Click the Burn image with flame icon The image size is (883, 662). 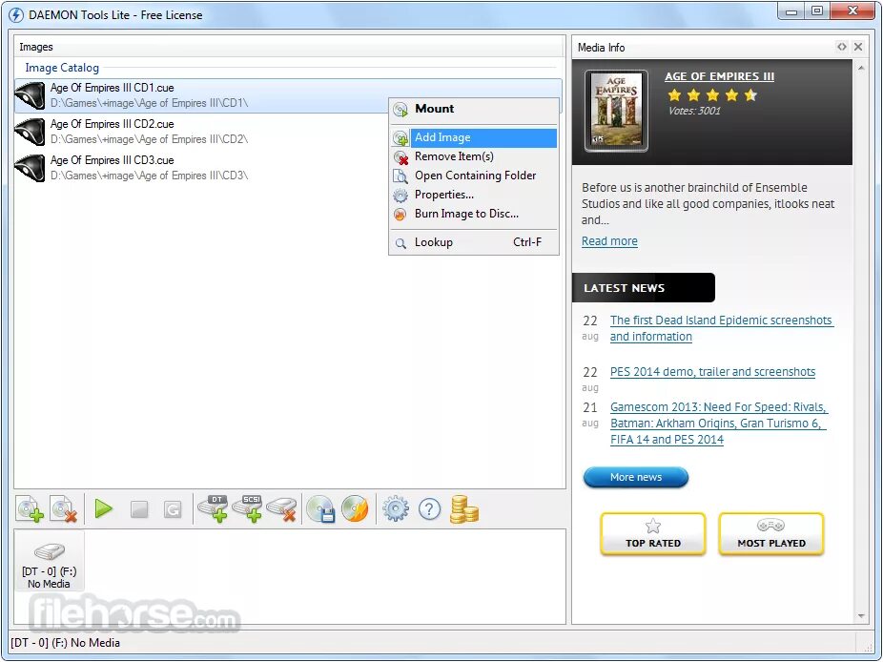[x=355, y=508]
